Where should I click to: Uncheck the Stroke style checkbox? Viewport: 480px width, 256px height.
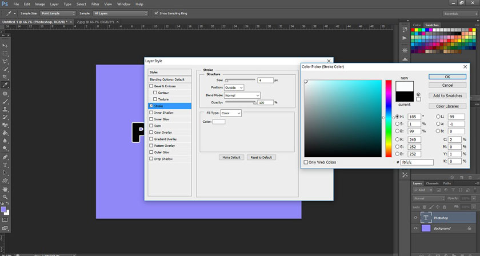[x=151, y=106]
